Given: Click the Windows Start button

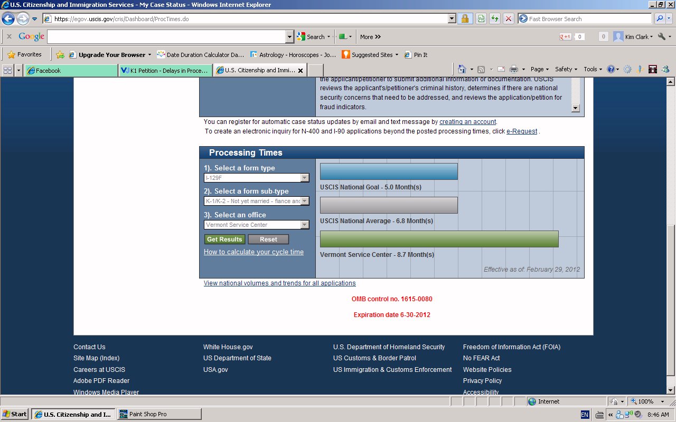Looking at the screenshot, I should [x=15, y=414].
